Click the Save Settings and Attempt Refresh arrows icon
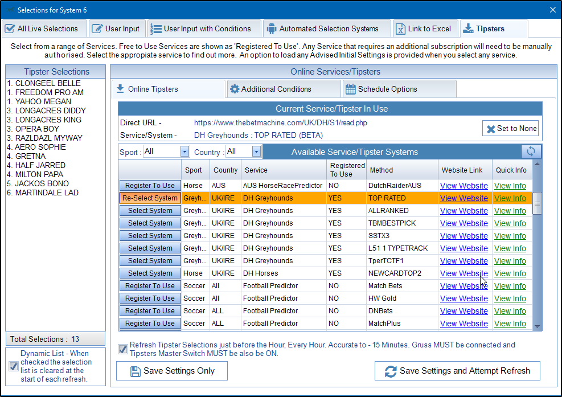This screenshot has height=397, width=562. (391, 371)
